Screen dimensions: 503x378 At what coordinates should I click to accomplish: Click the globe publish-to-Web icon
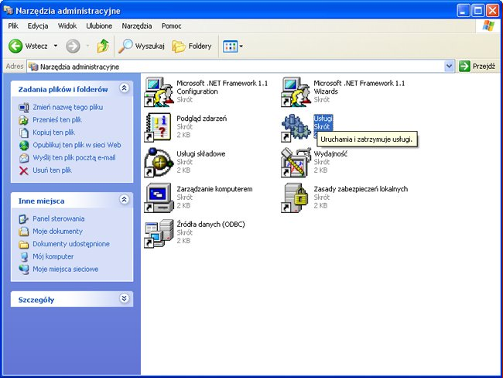(x=24, y=146)
